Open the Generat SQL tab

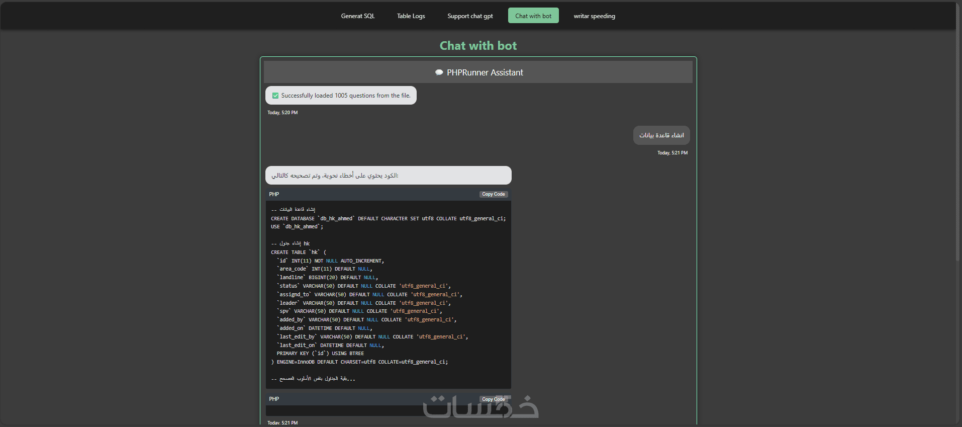click(x=358, y=16)
